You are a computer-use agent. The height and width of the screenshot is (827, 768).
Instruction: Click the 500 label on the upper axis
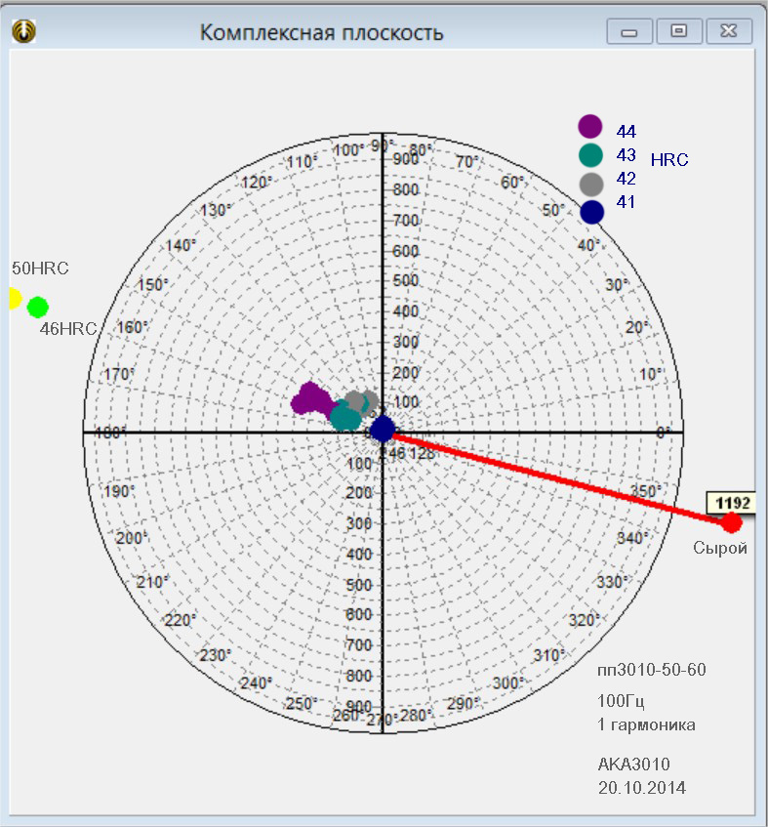[x=406, y=280]
